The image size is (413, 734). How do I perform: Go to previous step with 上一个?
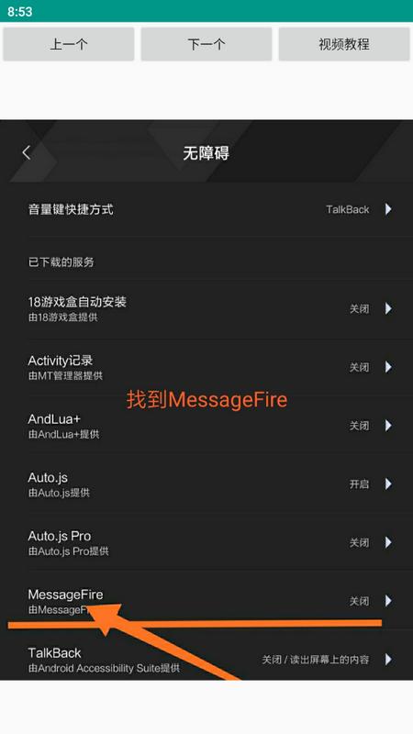pos(68,44)
